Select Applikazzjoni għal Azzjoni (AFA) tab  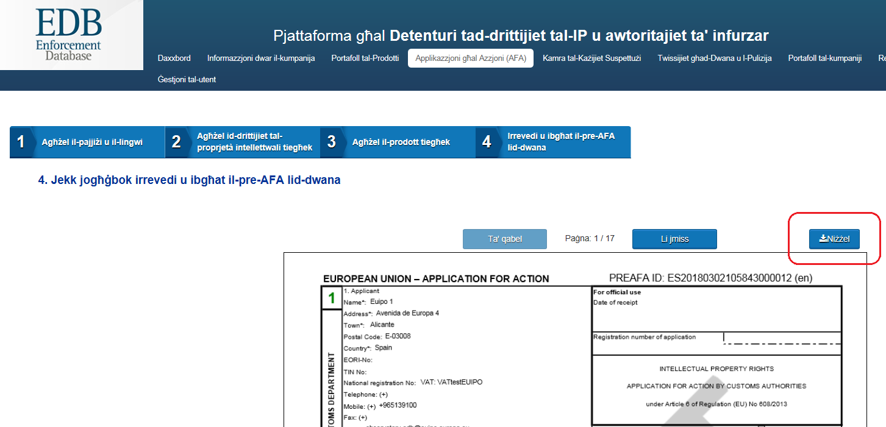471,58
